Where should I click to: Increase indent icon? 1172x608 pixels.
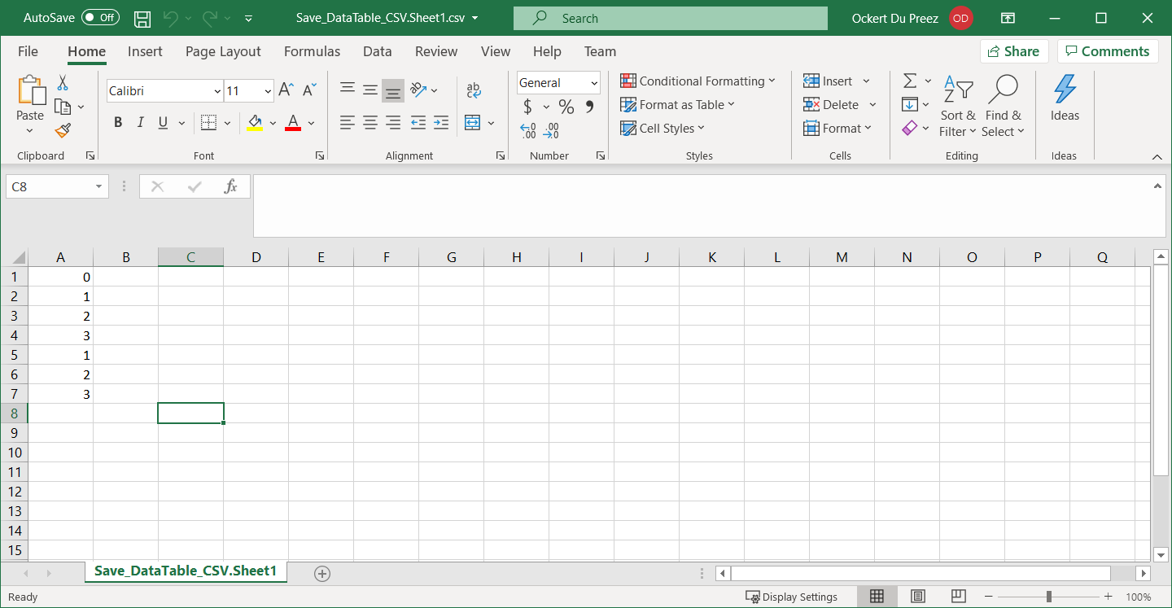click(441, 123)
